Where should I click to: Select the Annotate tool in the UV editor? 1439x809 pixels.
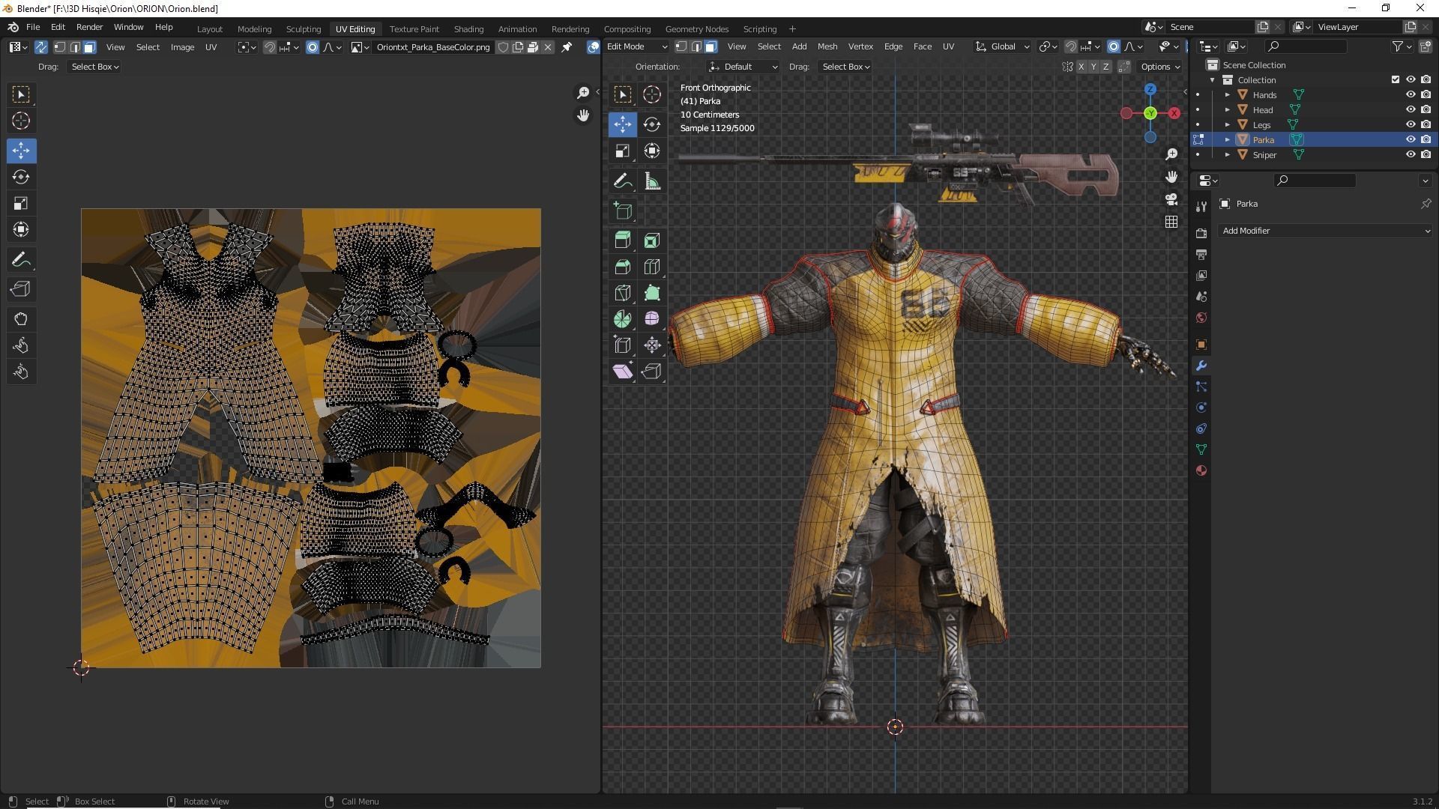coord(21,260)
